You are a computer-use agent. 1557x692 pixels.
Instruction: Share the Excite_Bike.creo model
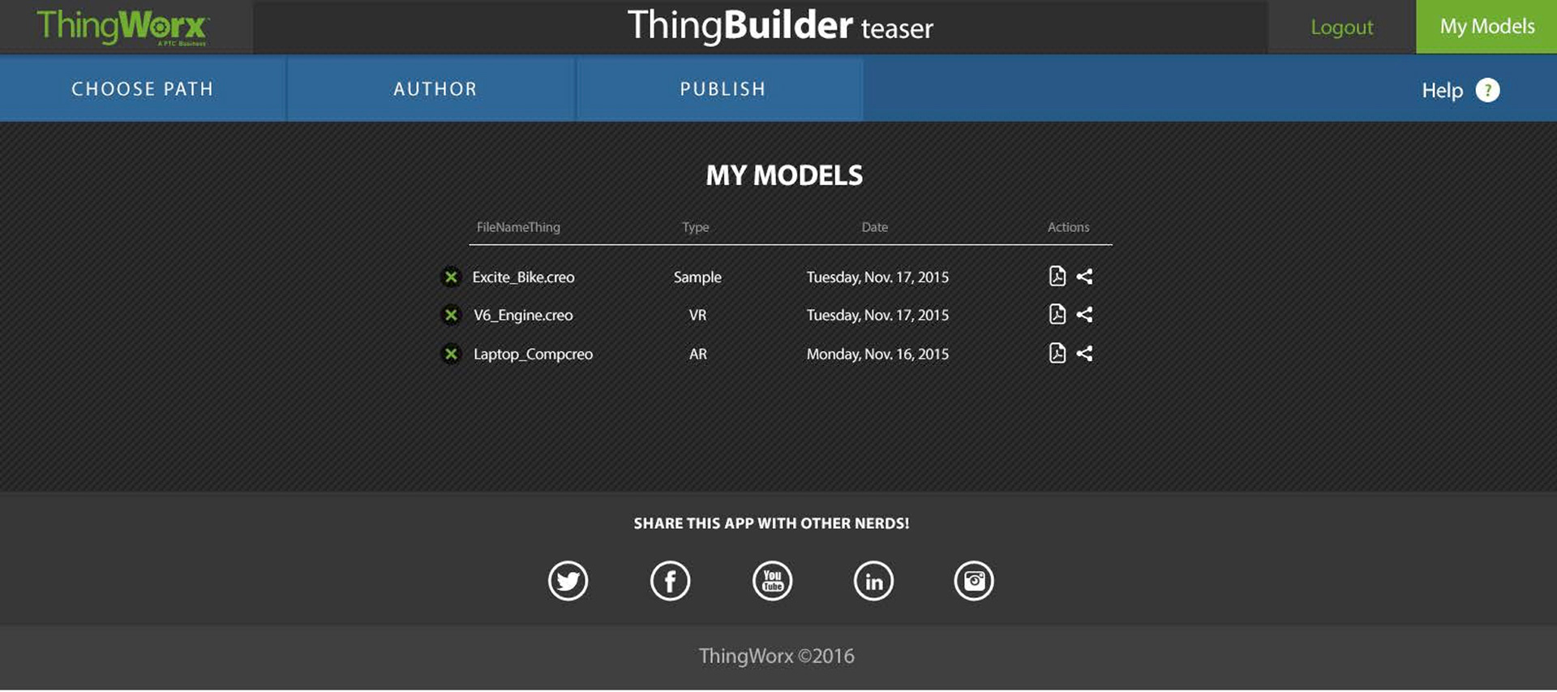[1084, 277]
